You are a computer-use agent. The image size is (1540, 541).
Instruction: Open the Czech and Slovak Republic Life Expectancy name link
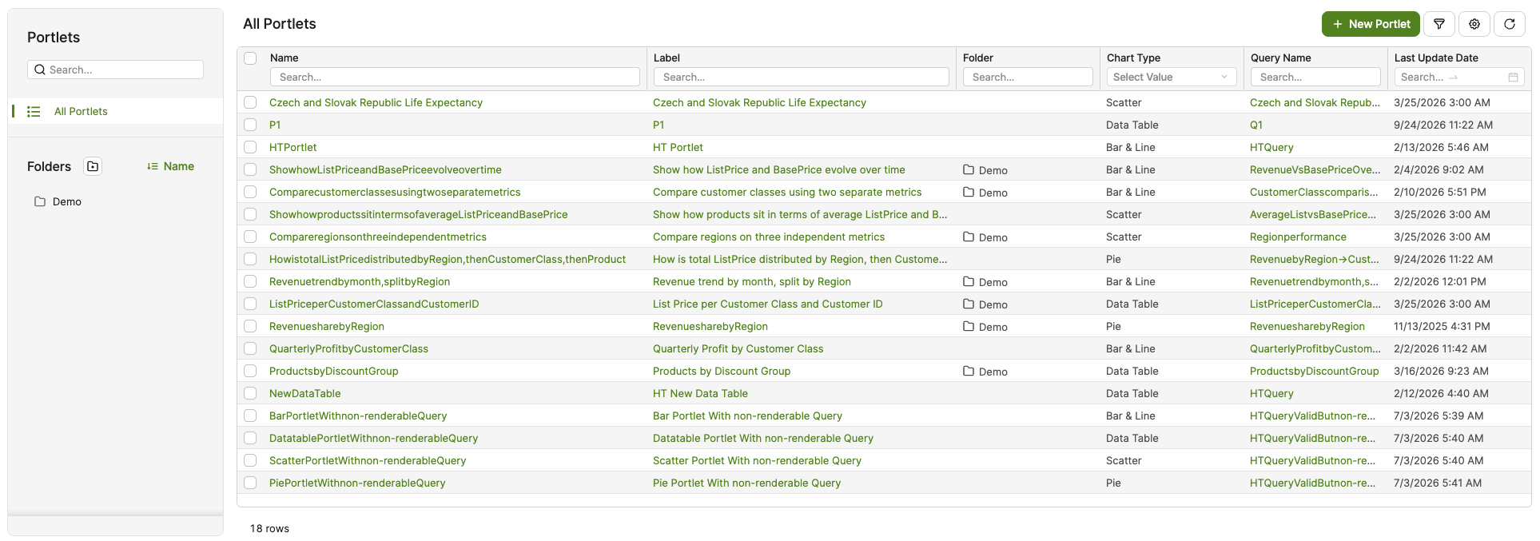click(376, 102)
